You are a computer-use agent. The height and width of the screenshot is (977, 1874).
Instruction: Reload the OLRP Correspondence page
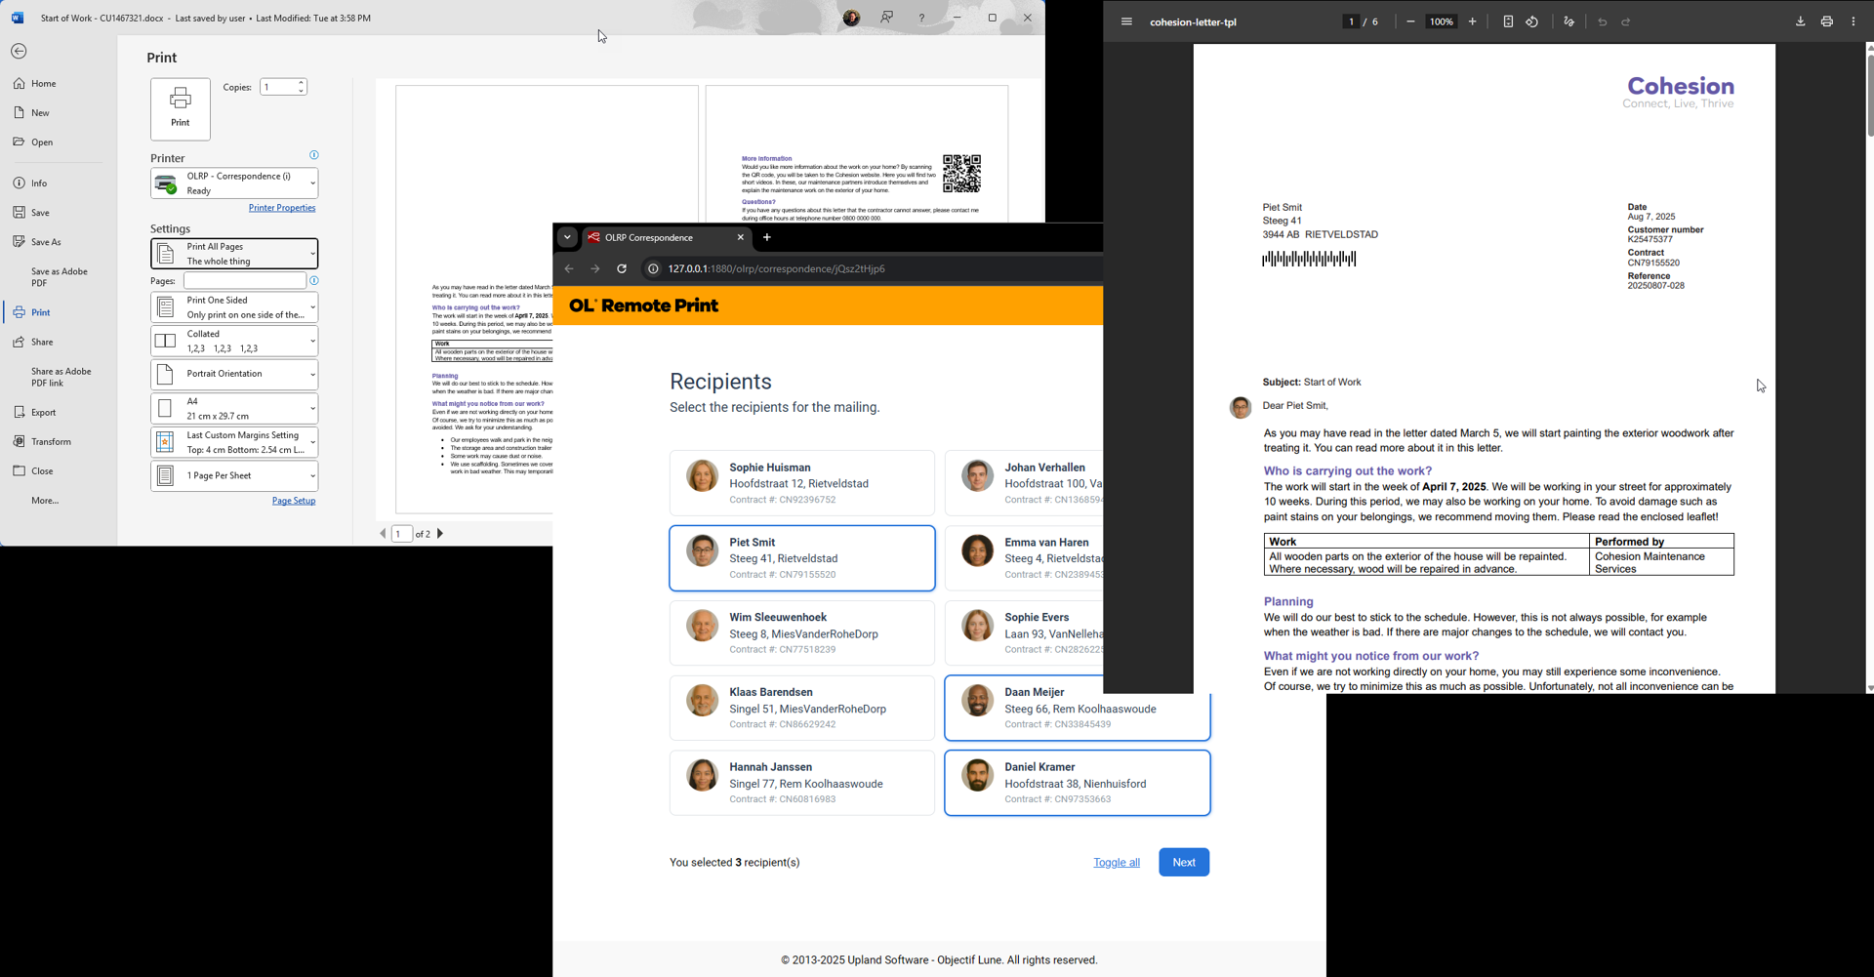coord(622,268)
